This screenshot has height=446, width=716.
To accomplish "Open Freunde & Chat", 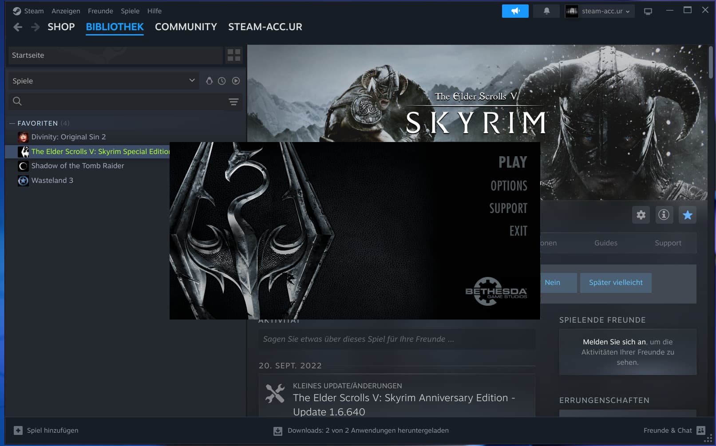I will pos(674,430).
